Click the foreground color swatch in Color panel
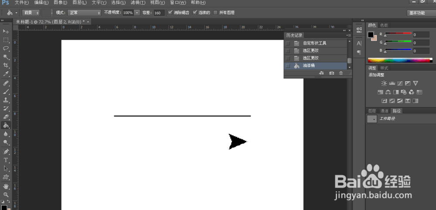Image resolution: width=436 pixels, height=210 pixels. pos(371,35)
